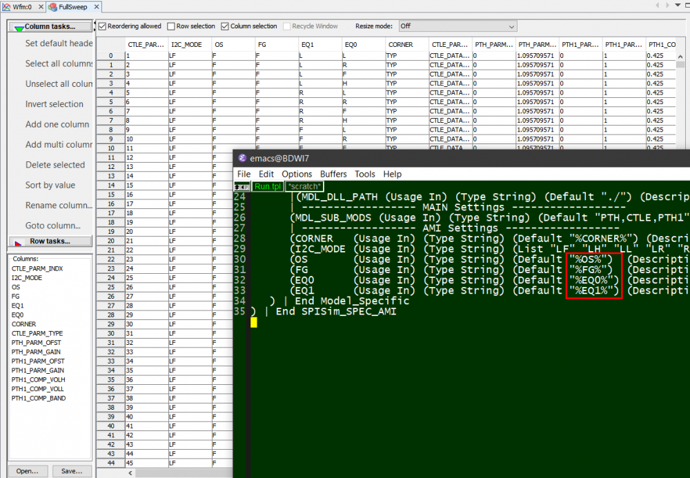This screenshot has width=690, height=478.
Task: Click the Save... button
Action: point(72,471)
